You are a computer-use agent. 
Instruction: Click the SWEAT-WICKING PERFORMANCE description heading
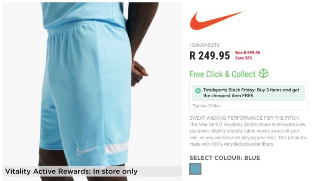(245, 118)
